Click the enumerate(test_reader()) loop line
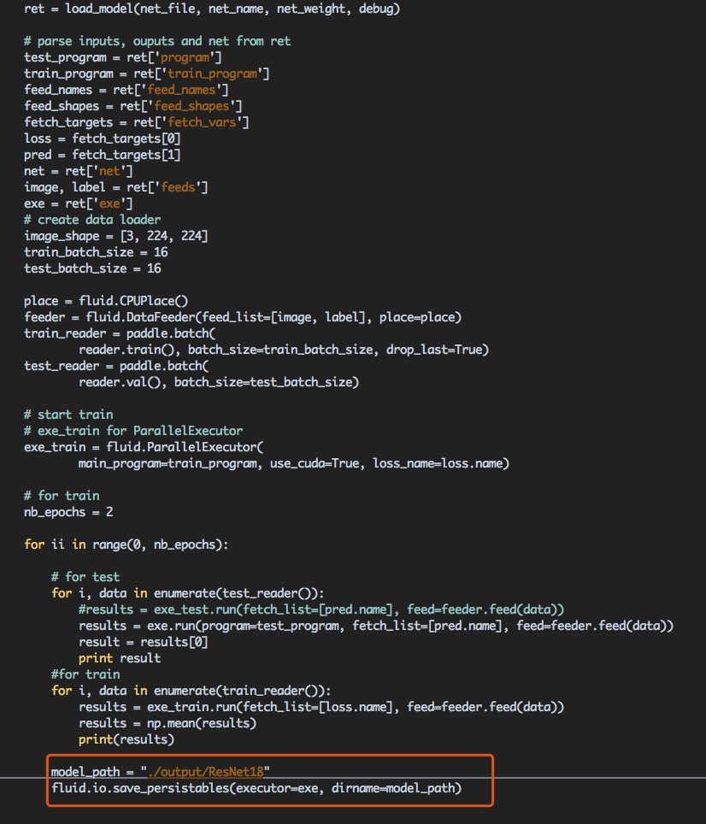The height and width of the screenshot is (824, 706). (x=187, y=593)
